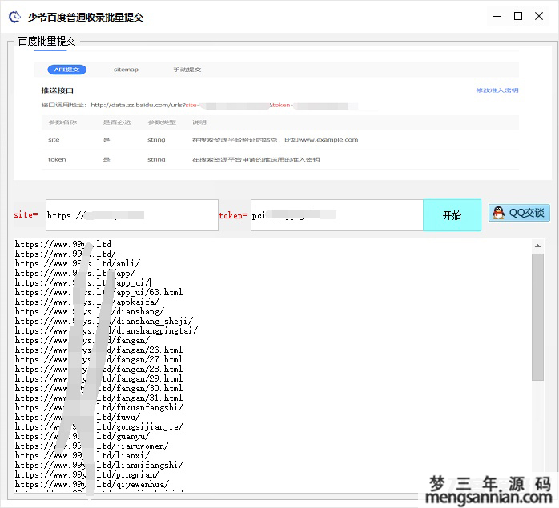
Task: Click the QQ penguin icon
Action: click(x=498, y=213)
